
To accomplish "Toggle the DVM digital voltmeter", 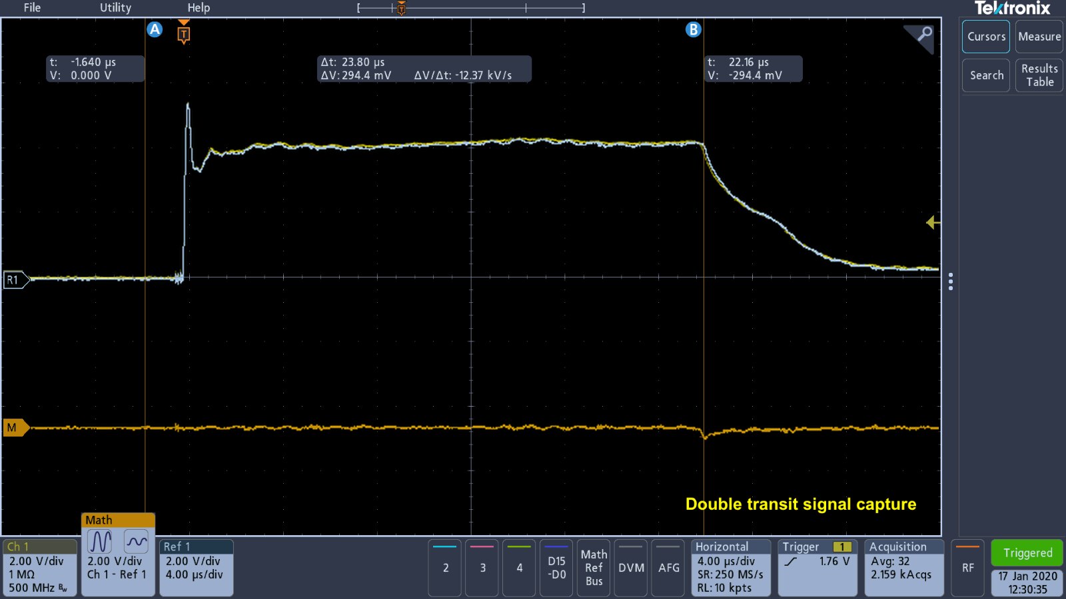I will click(x=631, y=568).
